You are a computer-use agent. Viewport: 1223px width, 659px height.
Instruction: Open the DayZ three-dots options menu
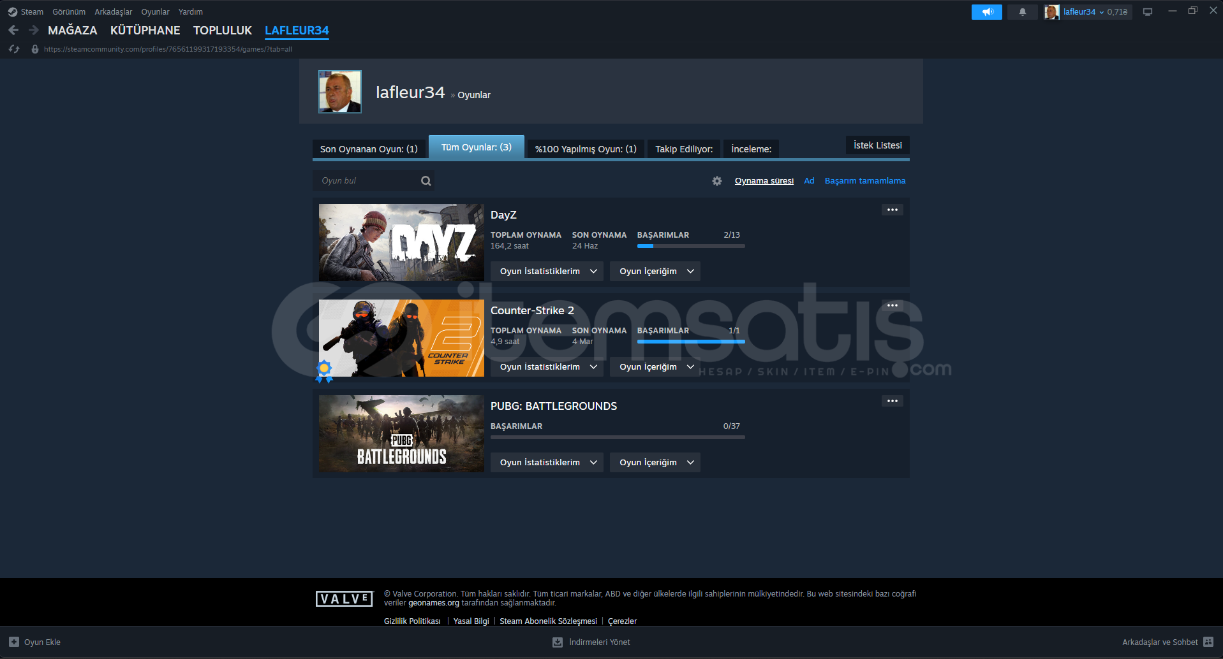[893, 210]
